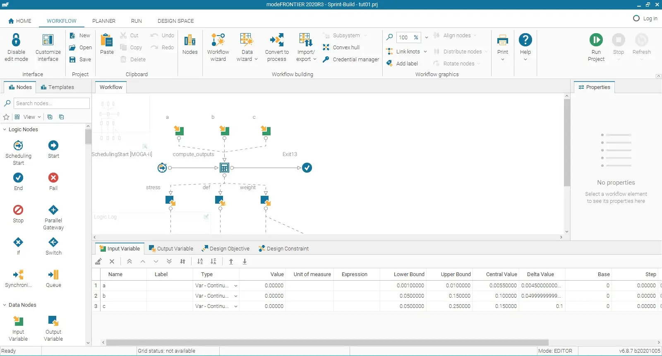
Task: Click the compute_outputs calculator node
Action: coord(224,168)
